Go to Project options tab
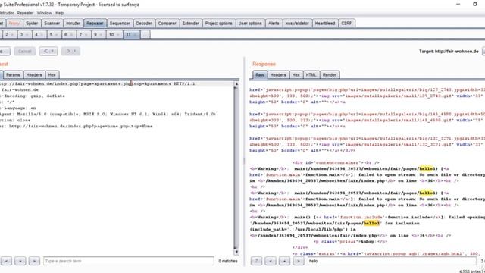 point(219,24)
